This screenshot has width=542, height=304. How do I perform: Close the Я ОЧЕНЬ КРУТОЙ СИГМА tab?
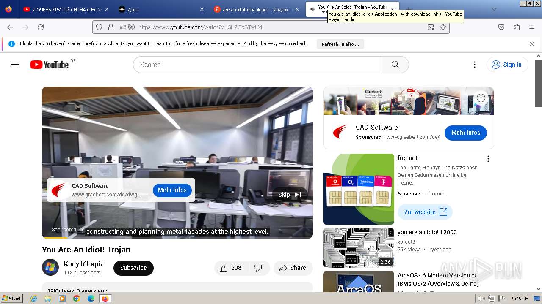pos(107,9)
